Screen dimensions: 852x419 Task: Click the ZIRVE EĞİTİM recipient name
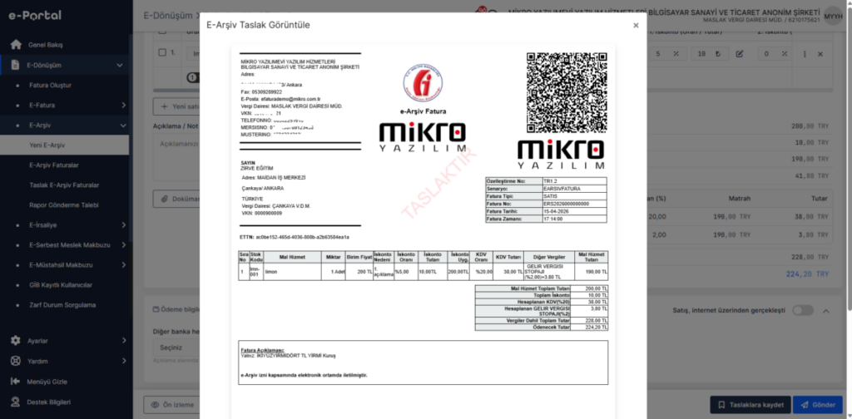(257, 168)
